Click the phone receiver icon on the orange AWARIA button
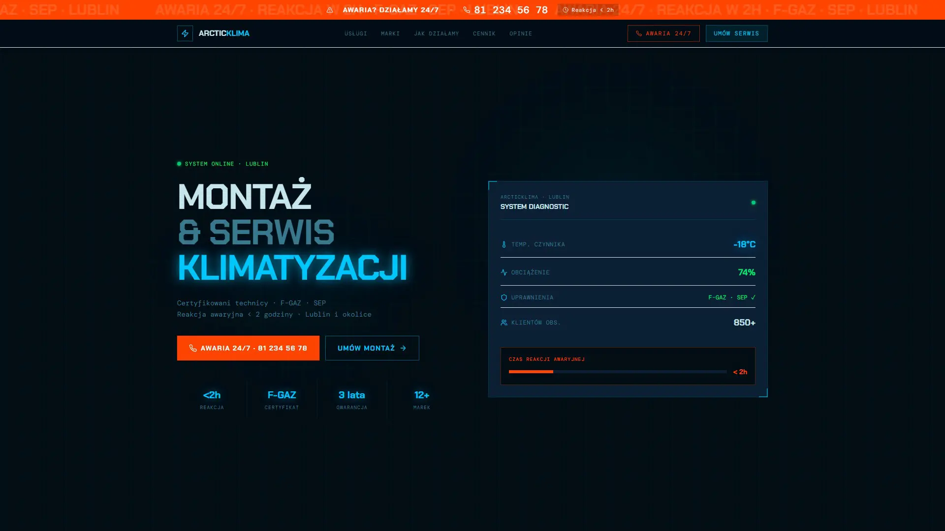This screenshot has height=531, width=945. pyautogui.click(x=193, y=348)
